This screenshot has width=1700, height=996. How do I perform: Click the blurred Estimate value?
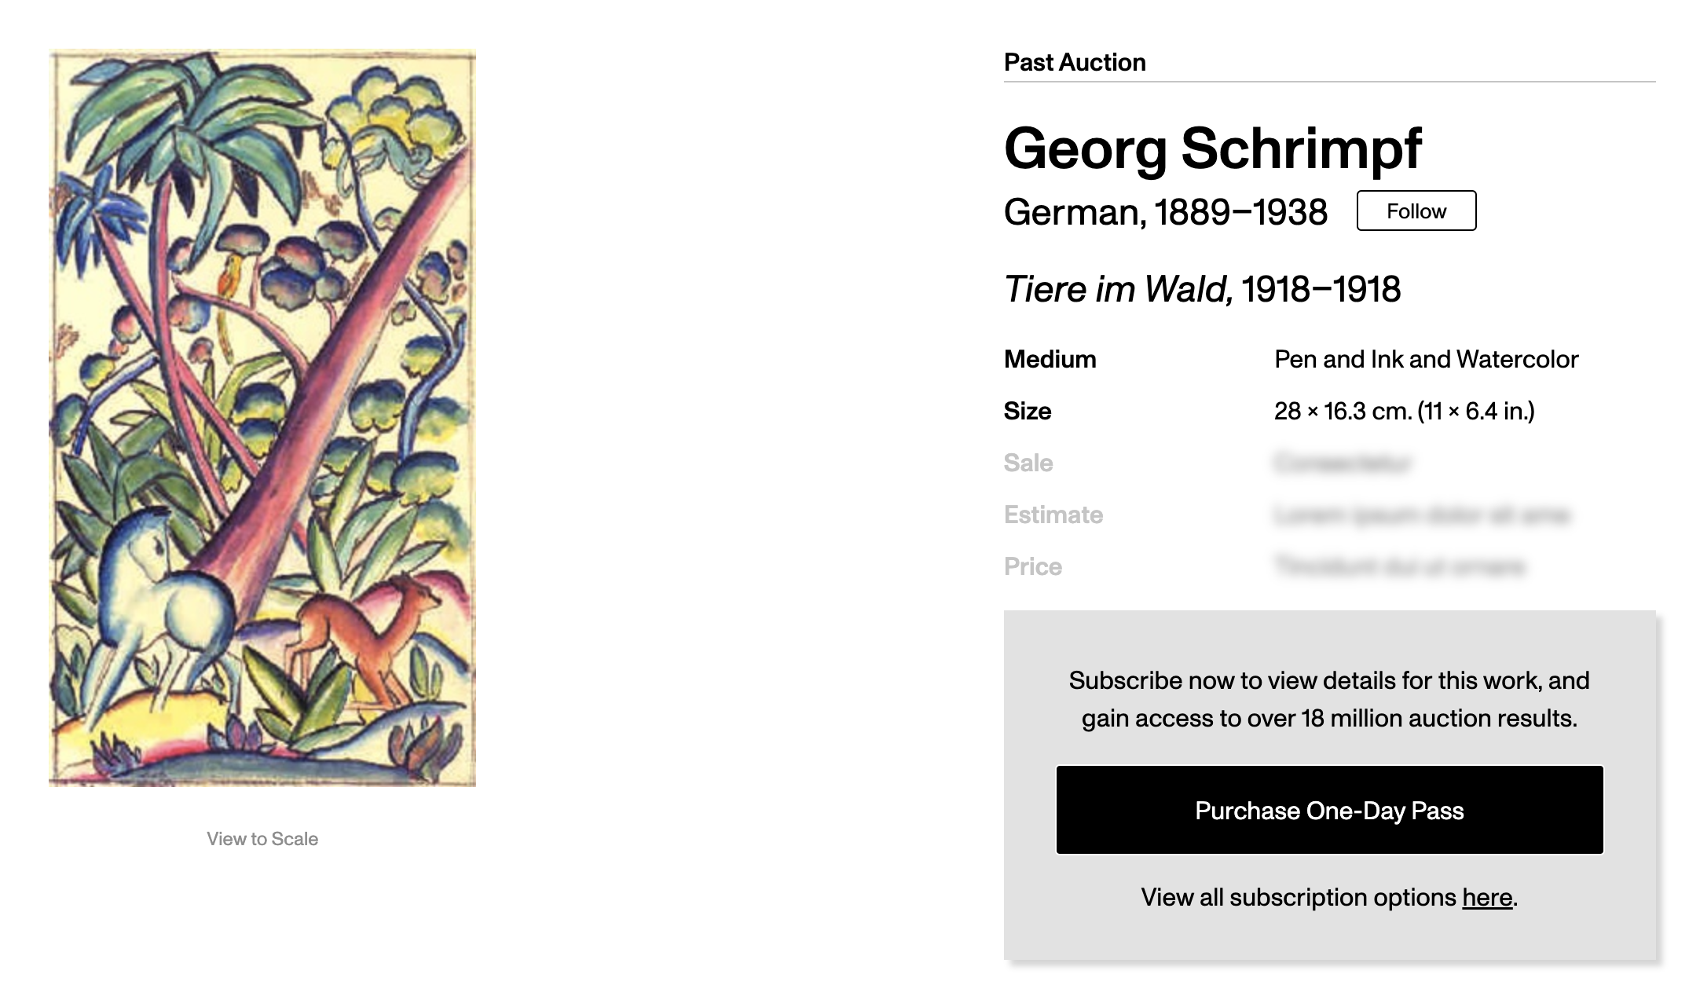pos(1421,515)
